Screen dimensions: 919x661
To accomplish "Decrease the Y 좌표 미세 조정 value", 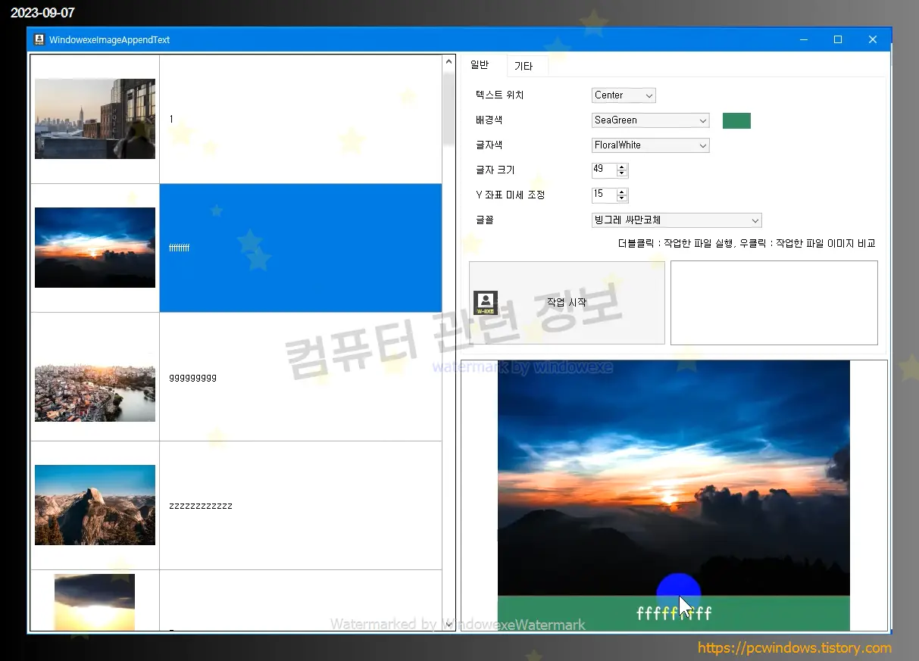I will [x=622, y=199].
